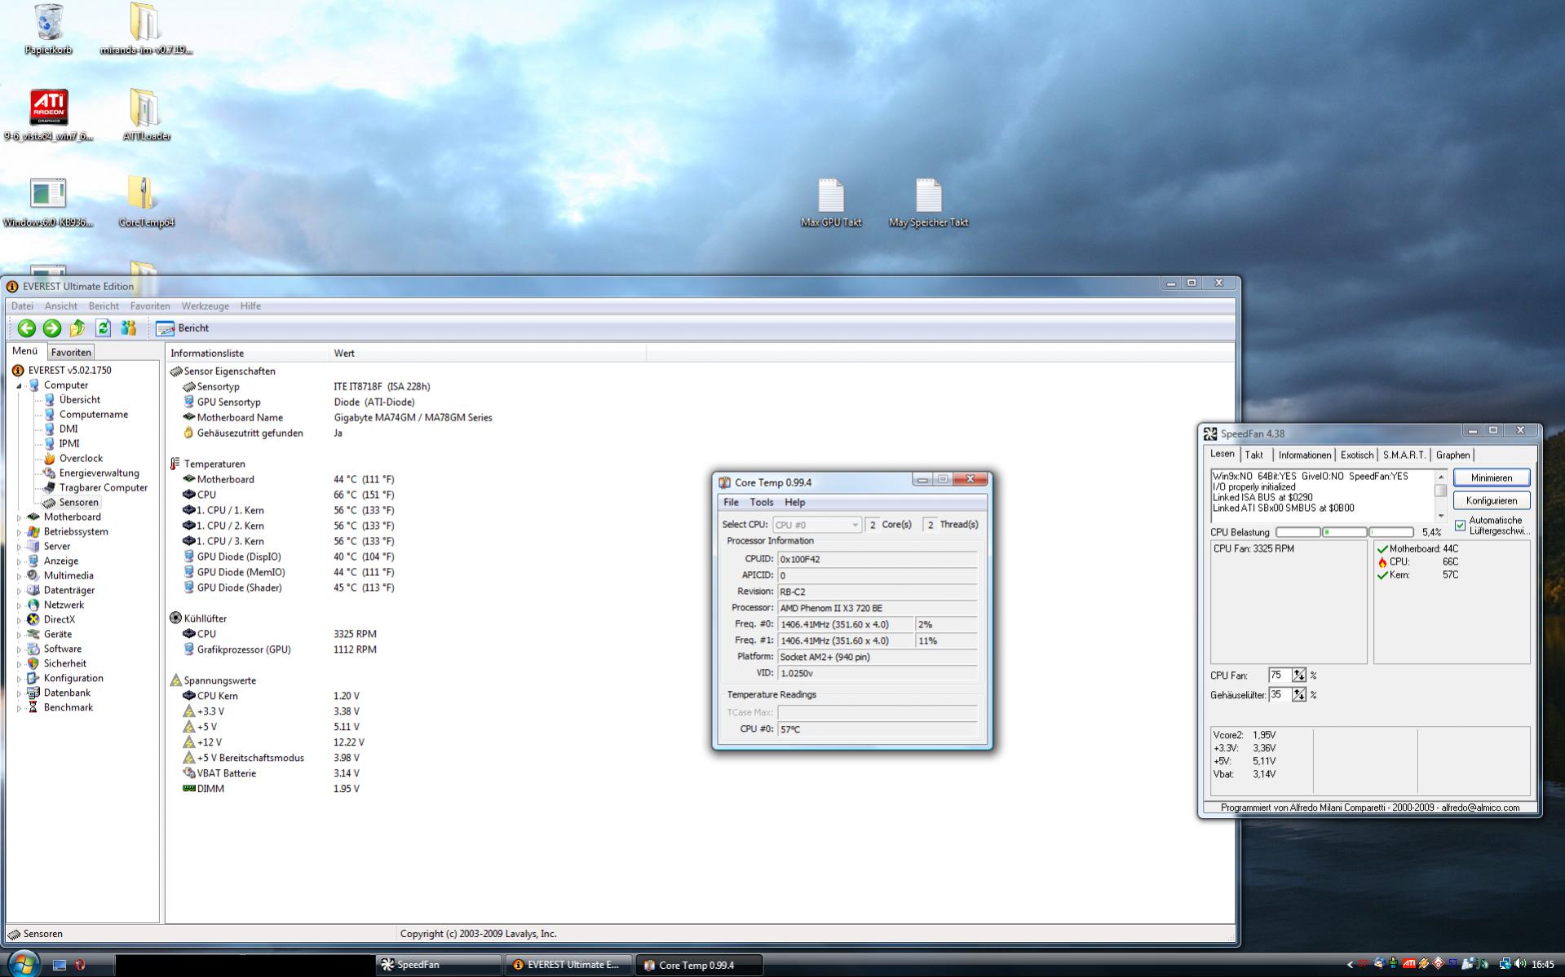1565x977 pixels.
Task: Open the Windows Start orb
Action: [22, 963]
